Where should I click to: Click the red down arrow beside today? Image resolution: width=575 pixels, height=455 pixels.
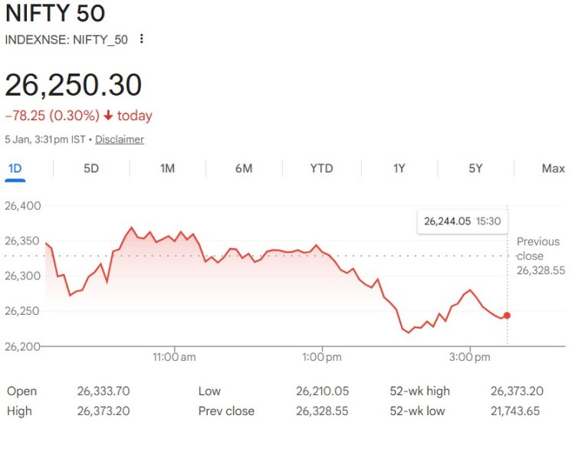click(x=108, y=116)
